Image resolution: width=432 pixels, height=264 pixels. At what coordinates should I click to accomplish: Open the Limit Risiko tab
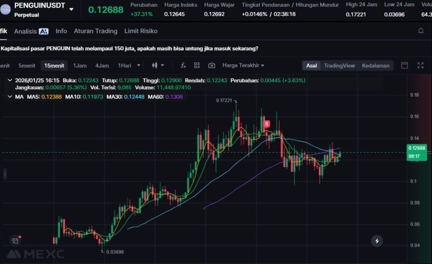click(x=141, y=31)
